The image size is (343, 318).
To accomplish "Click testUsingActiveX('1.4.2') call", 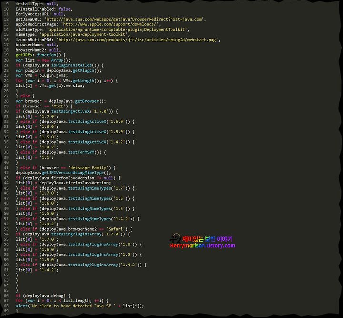I will 99,142.
